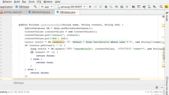Screen dimensions: 169x95
Task: Open the VCS menu
Action: [x=39, y=2]
